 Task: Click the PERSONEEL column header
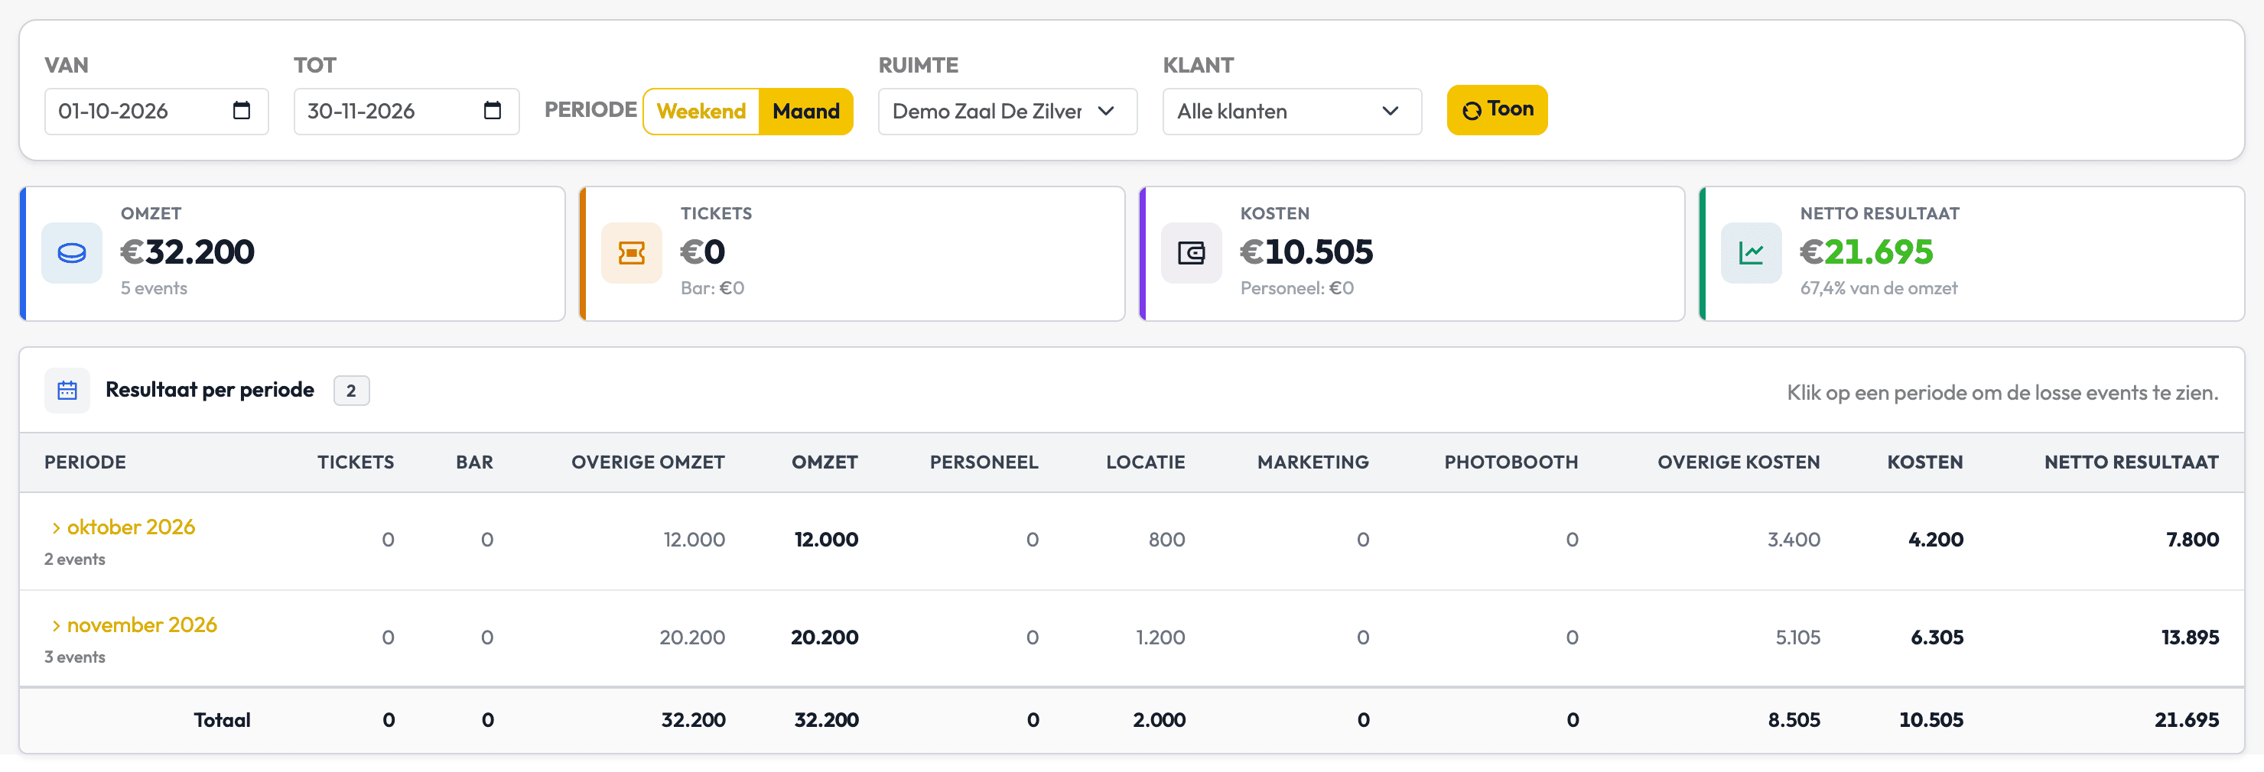(x=984, y=462)
